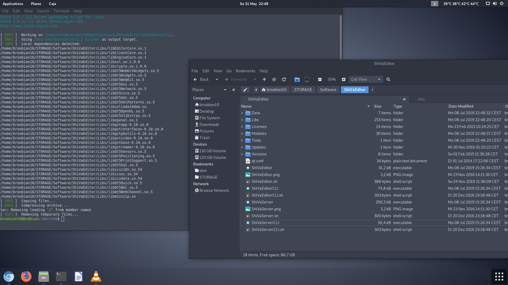
Task: Open the terminal dock icon
Action: tap(61, 277)
